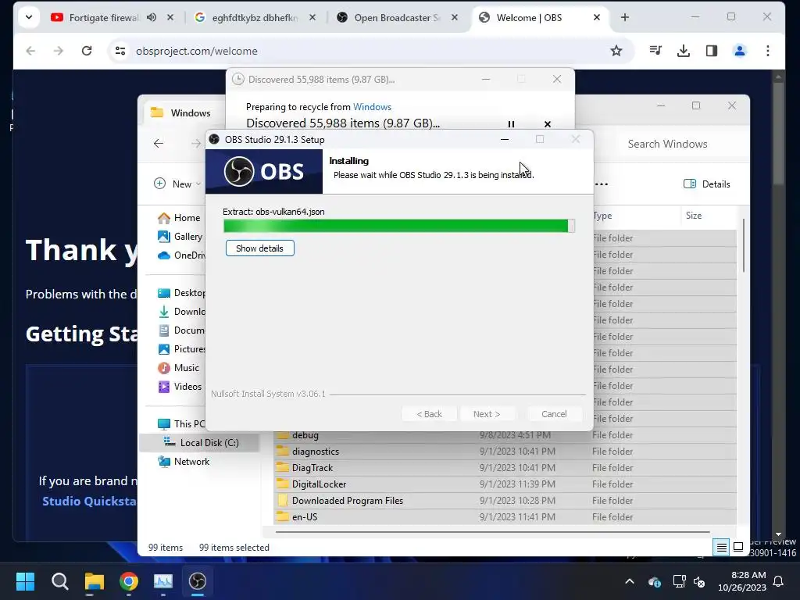Open Pictures in Explorer sidebar
Viewport: 800px width, 600px height.
coord(181,349)
